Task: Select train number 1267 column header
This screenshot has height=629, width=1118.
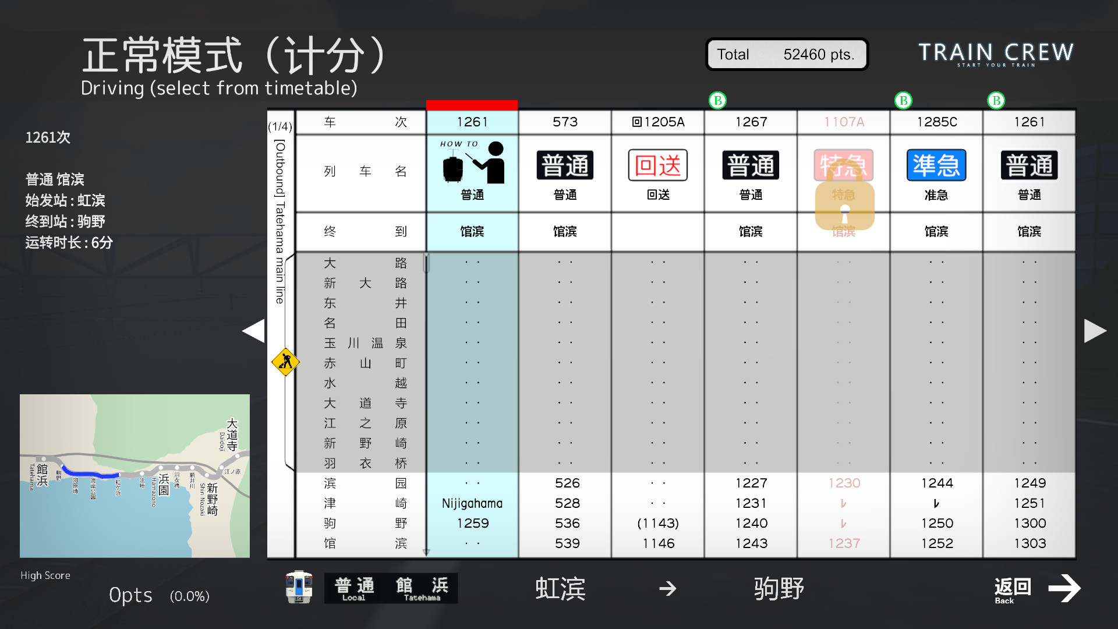Action: tap(751, 122)
